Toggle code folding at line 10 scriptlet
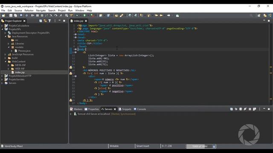Image resolution: width=273 pixels, height=153 pixels. [76, 52]
